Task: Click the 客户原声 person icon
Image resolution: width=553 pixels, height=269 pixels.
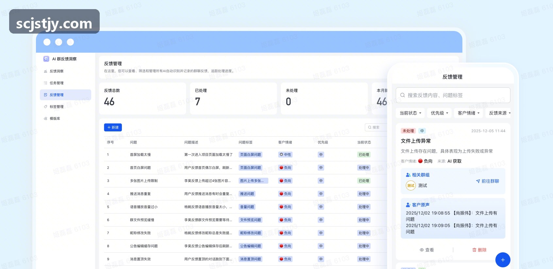Action: [x=408, y=205]
